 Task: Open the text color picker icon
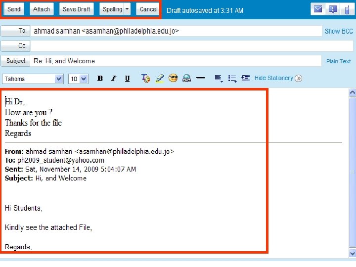coord(145,78)
